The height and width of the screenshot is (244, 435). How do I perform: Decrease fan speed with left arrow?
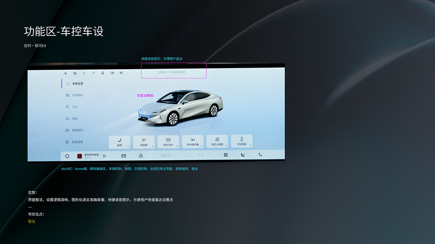(190, 155)
